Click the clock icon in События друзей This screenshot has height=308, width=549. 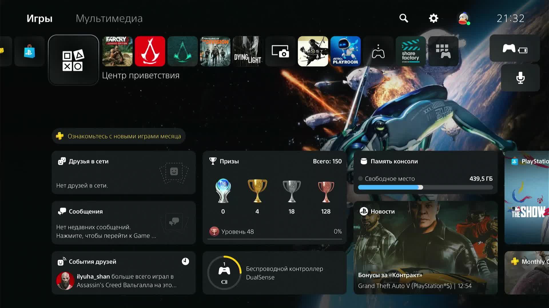(185, 262)
